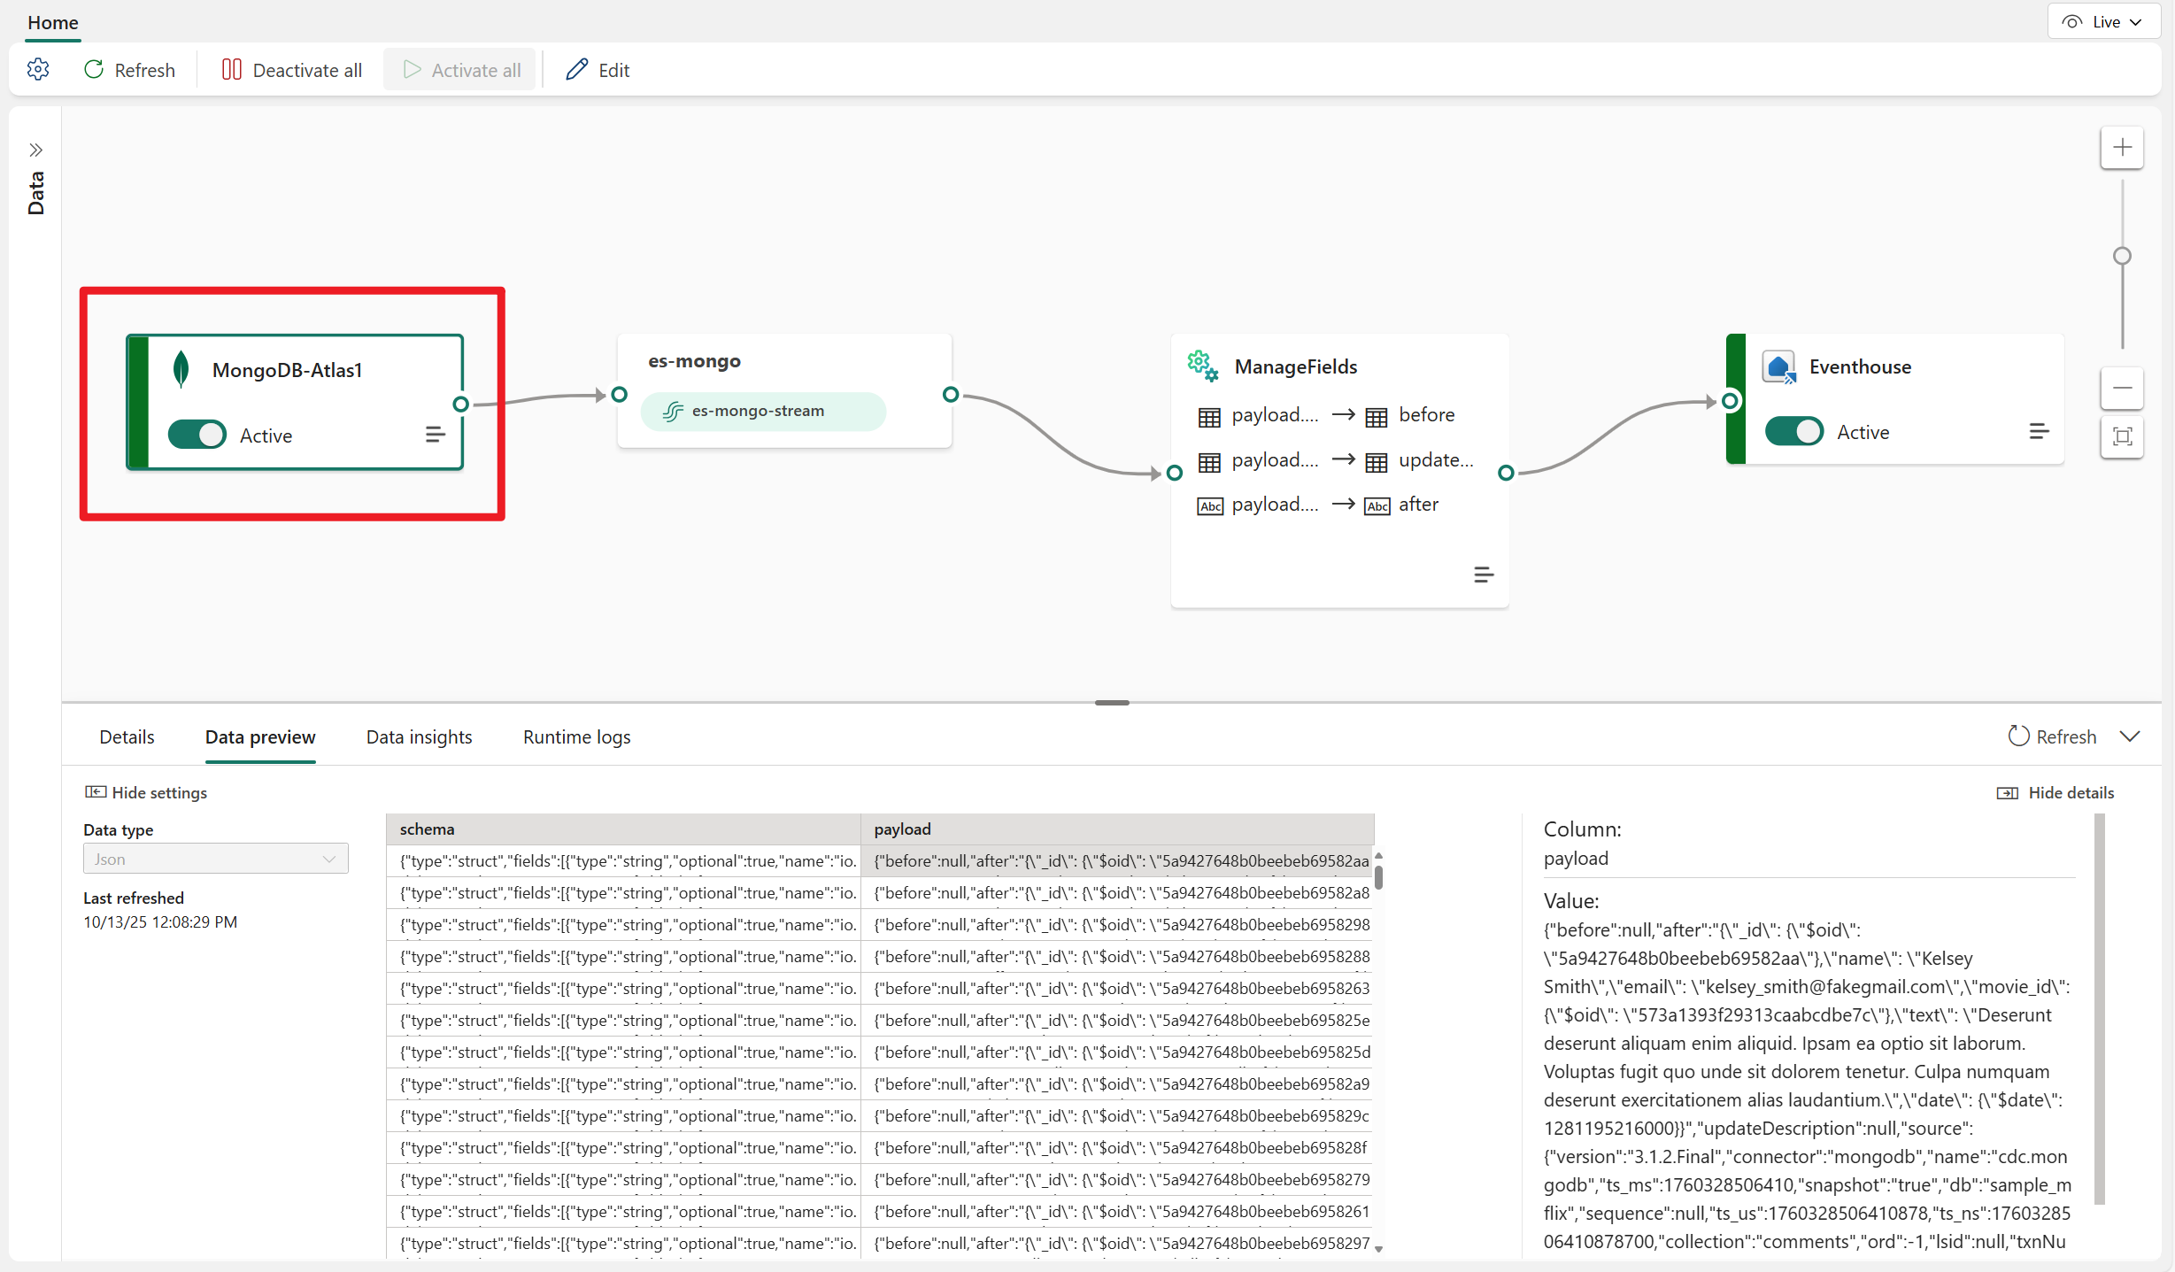Image resolution: width=2175 pixels, height=1272 pixels.
Task: Expand the collapsed Data side panel
Action: pyautogui.click(x=35, y=150)
